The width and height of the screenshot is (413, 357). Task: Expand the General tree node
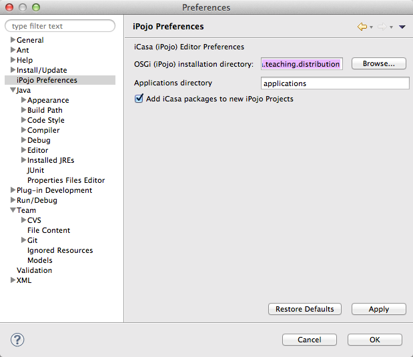coord(13,40)
